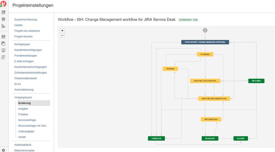
Task: Select the Vorfall issue type
Action: [x=22, y=137]
